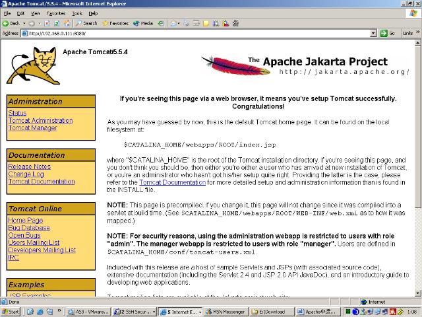This screenshot has width=422, height=317.
Task: Open the Media toolbar button
Action: [x=143, y=24]
